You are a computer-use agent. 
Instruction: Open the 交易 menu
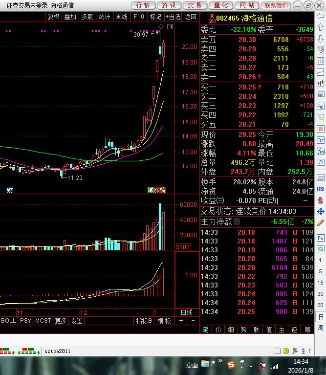click(x=195, y=5)
